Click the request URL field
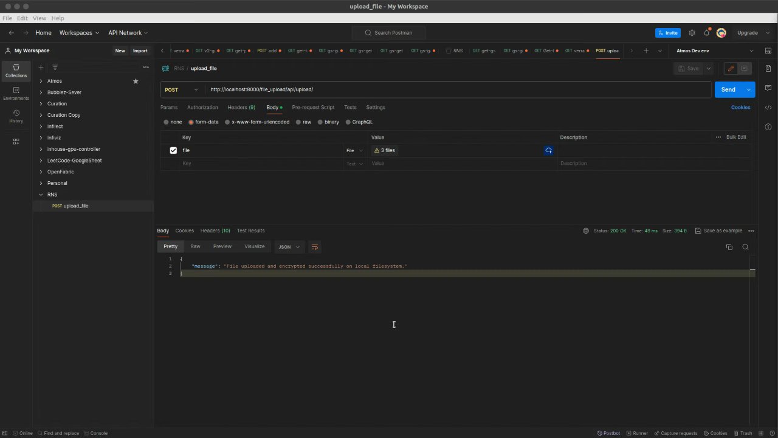 [x=458, y=89]
